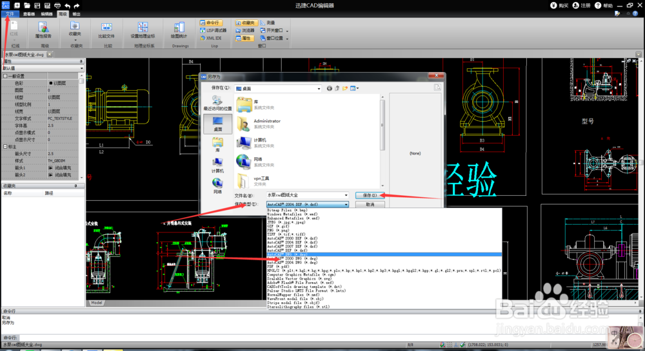Screen dimensions: 645x351
Task: Open the 比较文件 compare files tool
Action: click(106, 30)
